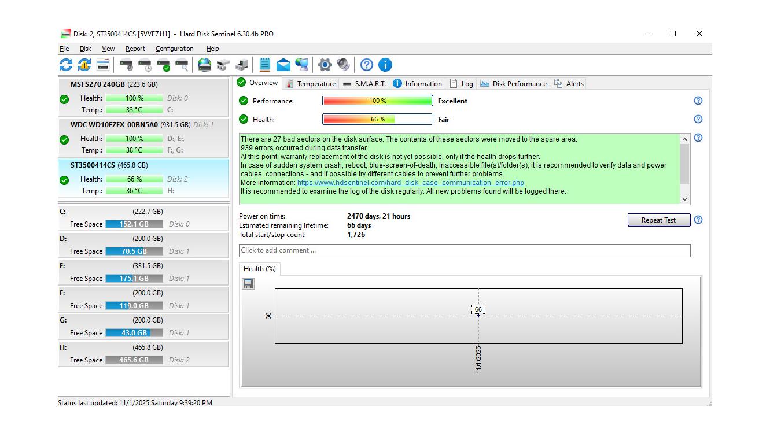Image resolution: width=770 pixels, height=433 pixels.
Task: Open the Configuration menu
Action: click(x=174, y=49)
